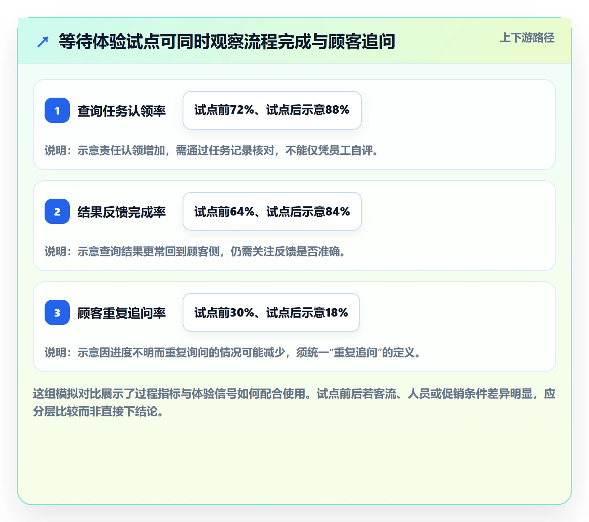Click the number 1 badge
Image resolution: width=589 pixels, height=522 pixels.
click(x=57, y=110)
